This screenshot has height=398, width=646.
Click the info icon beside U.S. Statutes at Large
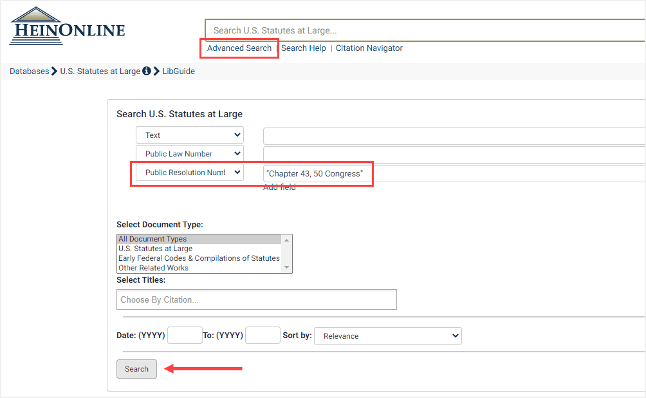coord(147,71)
